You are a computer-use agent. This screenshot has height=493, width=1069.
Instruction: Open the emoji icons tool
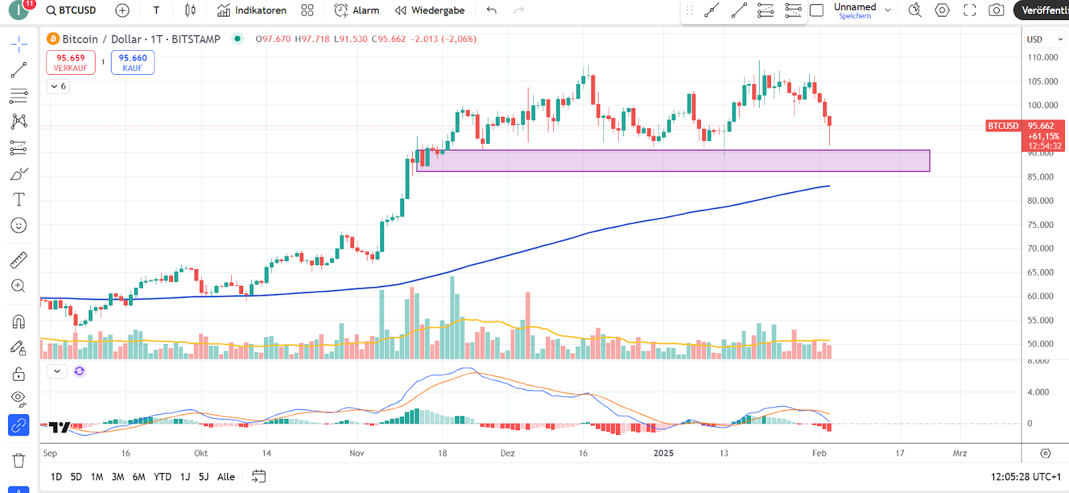(19, 225)
